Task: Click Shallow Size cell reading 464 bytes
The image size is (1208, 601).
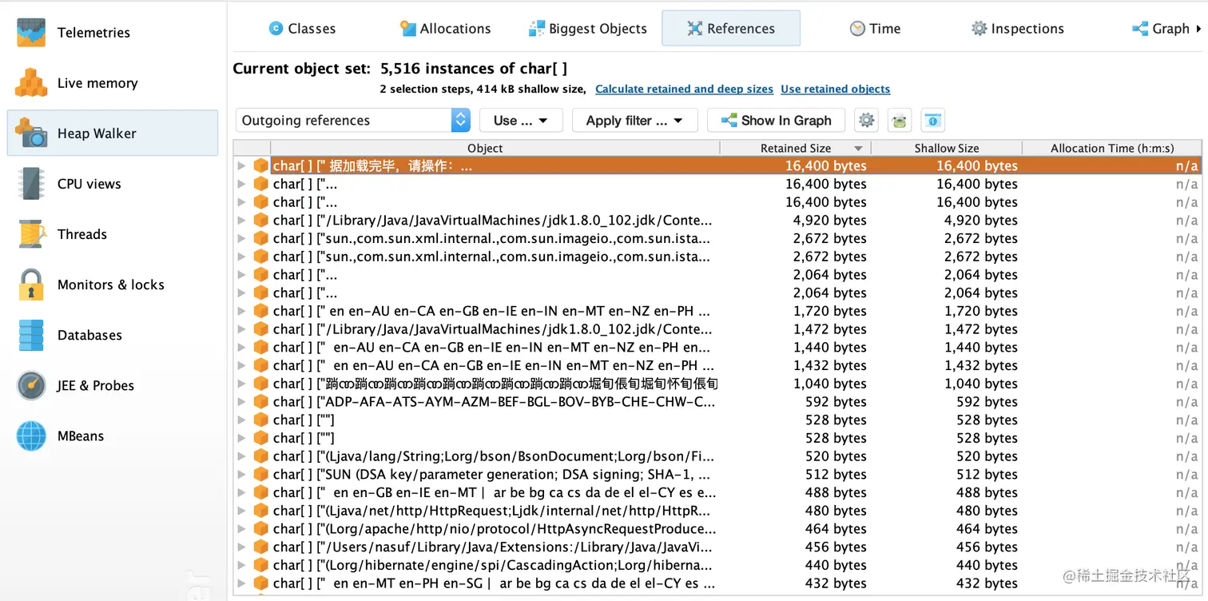Action: point(987,529)
